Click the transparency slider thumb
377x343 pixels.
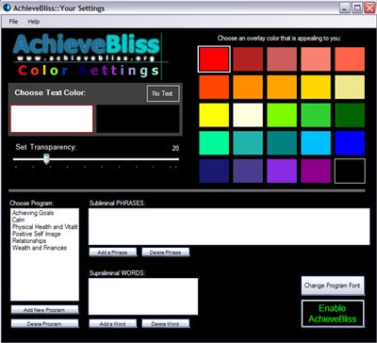coord(46,159)
